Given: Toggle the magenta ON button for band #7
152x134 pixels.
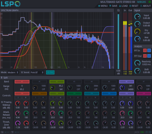Looking at the screenshot, I should click(x=144, y=93).
